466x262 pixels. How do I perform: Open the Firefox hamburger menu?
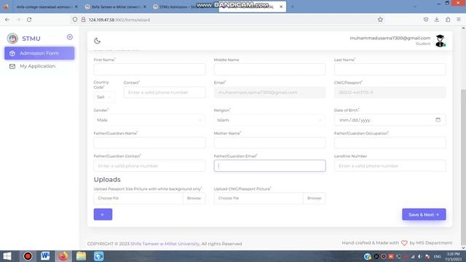[459, 20]
